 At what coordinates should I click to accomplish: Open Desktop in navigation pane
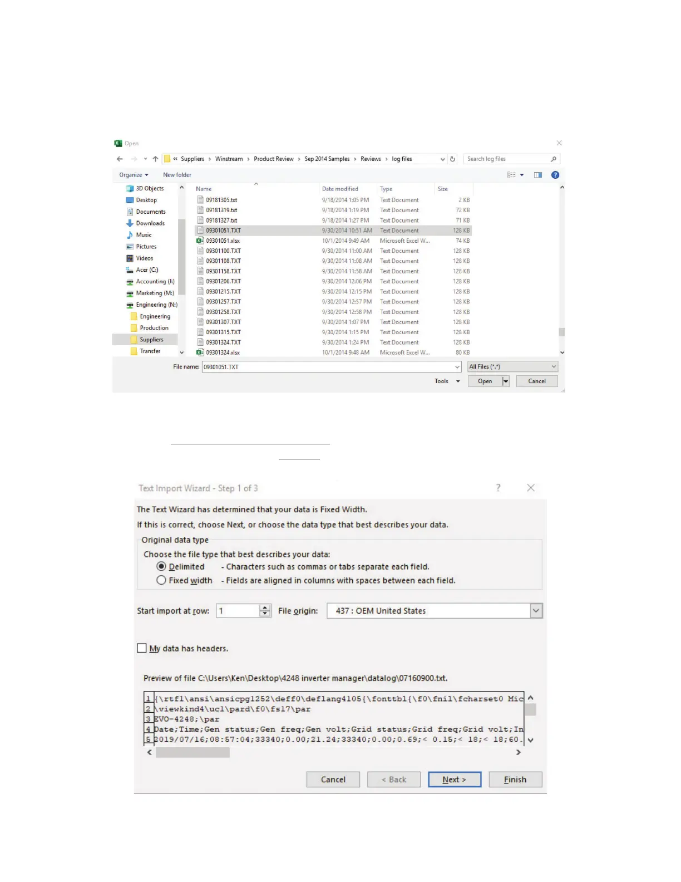pos(141,200)
